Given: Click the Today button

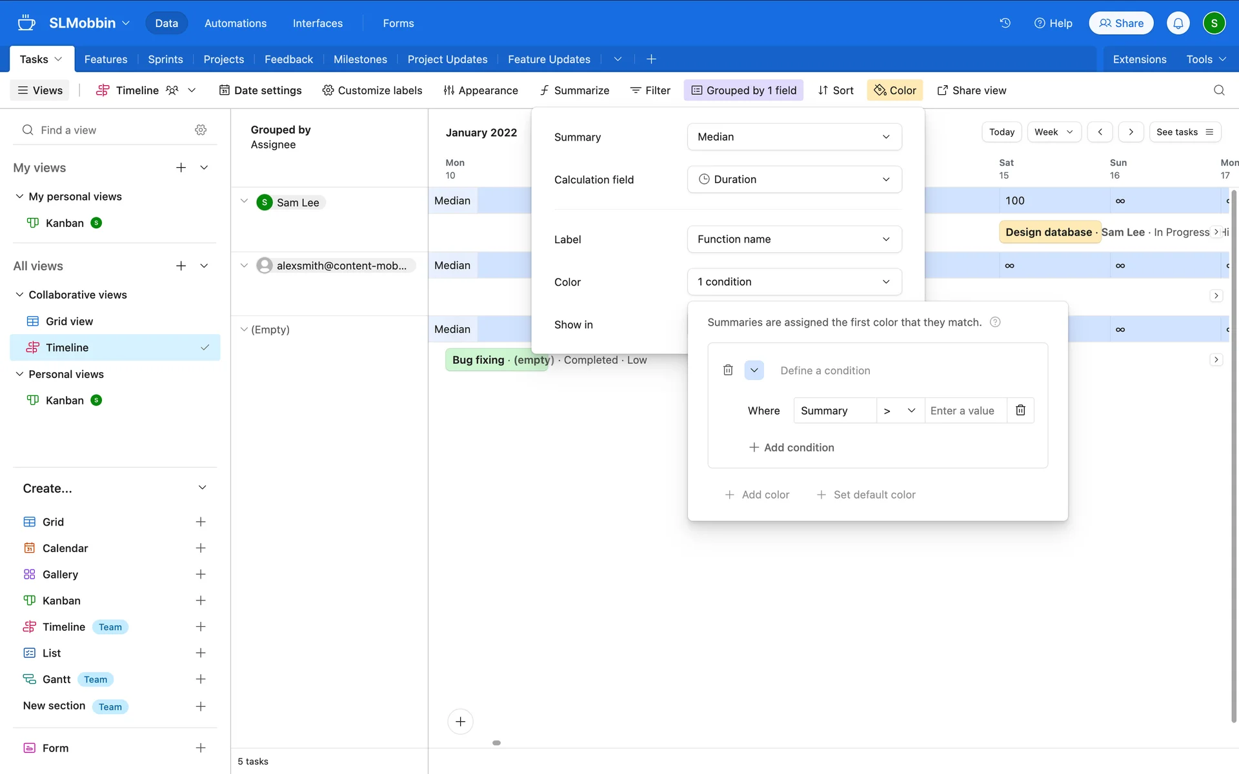Looking at the screenshot, I should pos(1002,132).
